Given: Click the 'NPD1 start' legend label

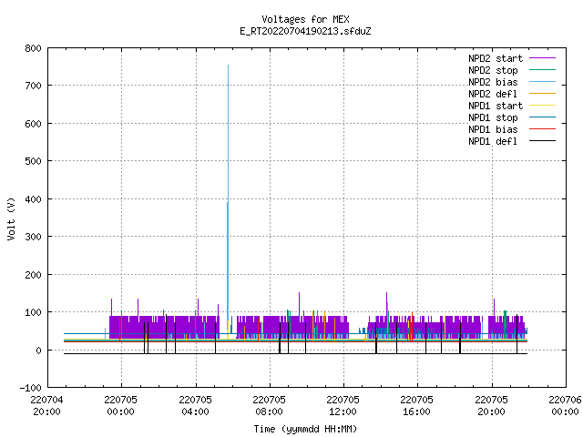Looking at the screenshot, I should pyautogui.click(x=496, y=106).
